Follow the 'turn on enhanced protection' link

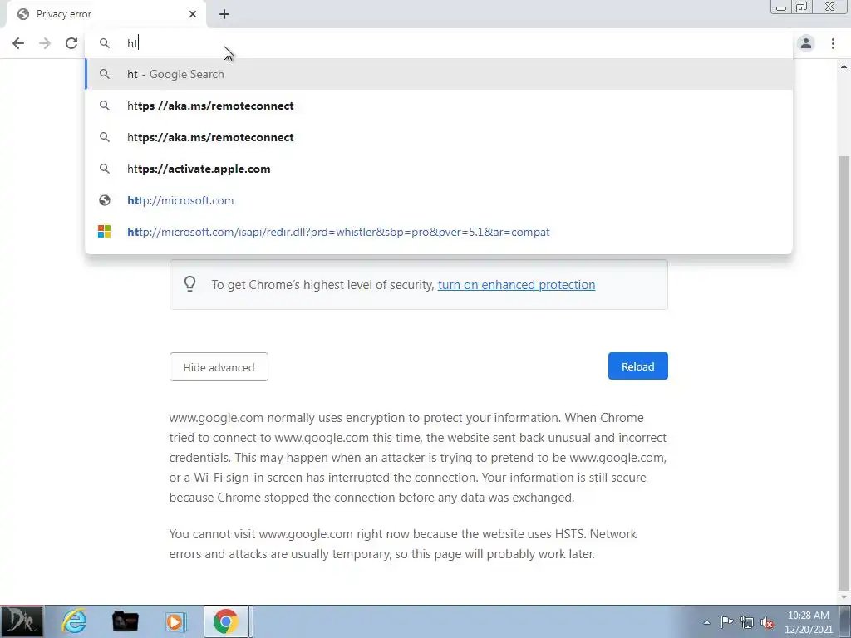coord(516,285)
